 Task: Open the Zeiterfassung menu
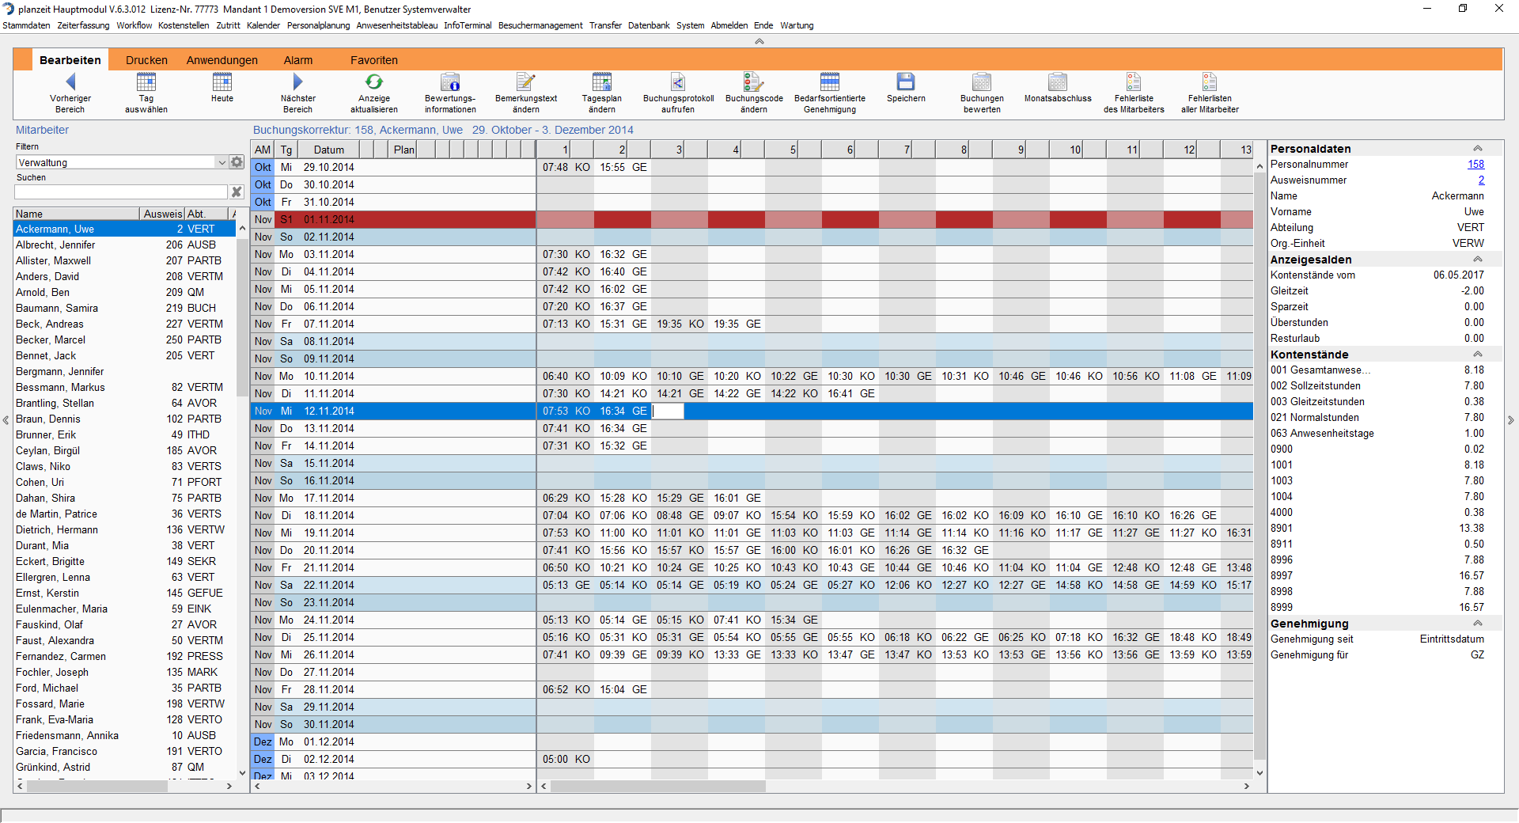coord(83,25)
